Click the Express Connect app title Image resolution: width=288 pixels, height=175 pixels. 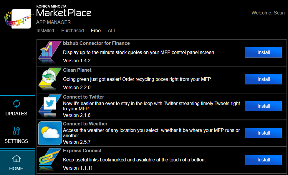coord(82,151)
